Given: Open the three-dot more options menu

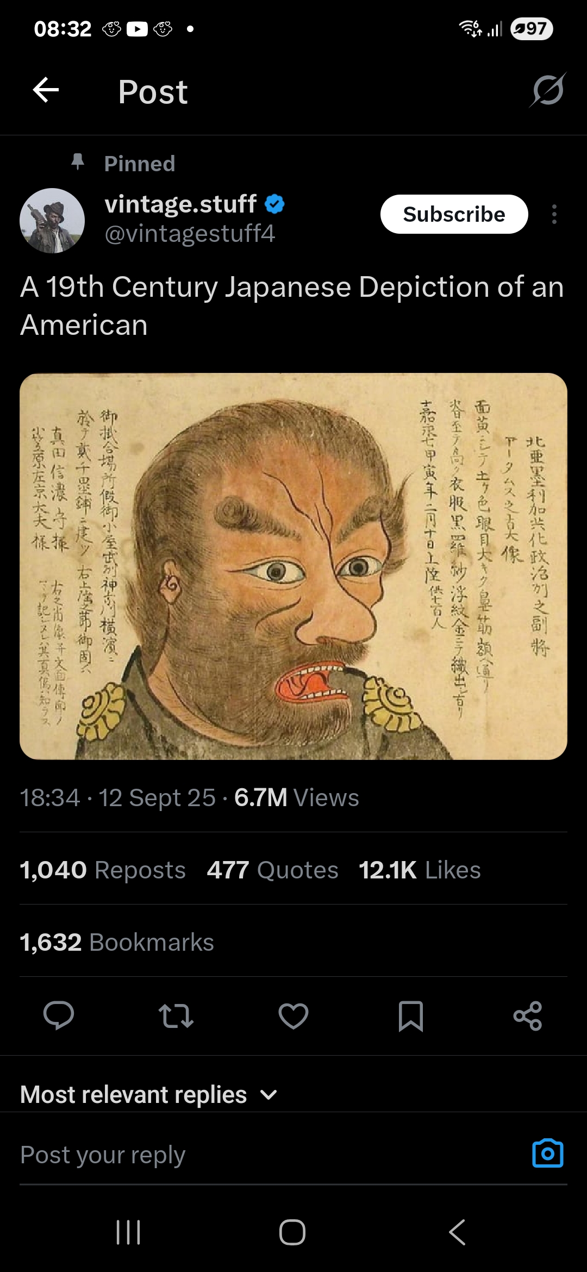Looking at the screenshot, I should [554, 214].
